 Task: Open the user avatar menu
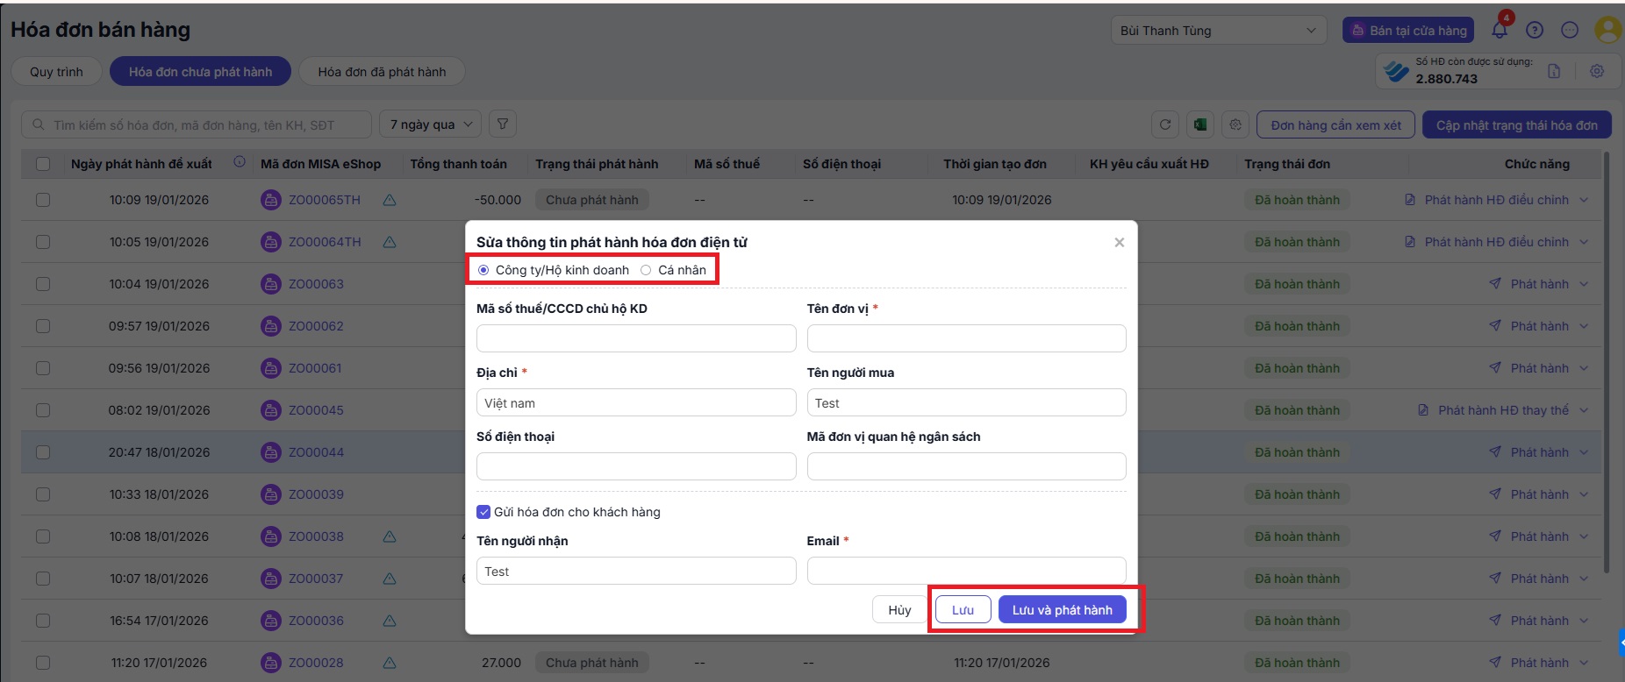point(1607,31)
